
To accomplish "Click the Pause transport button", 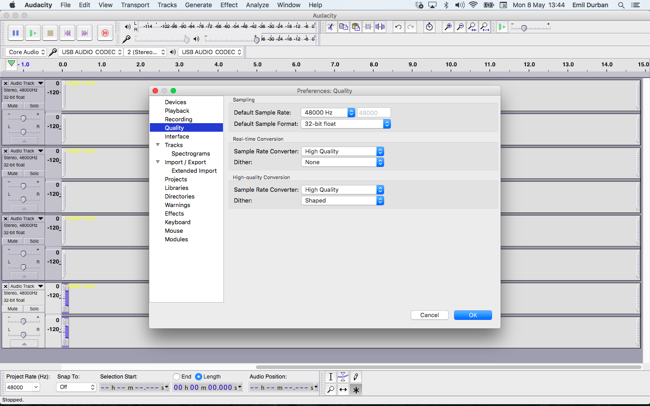I will (15, 33).
